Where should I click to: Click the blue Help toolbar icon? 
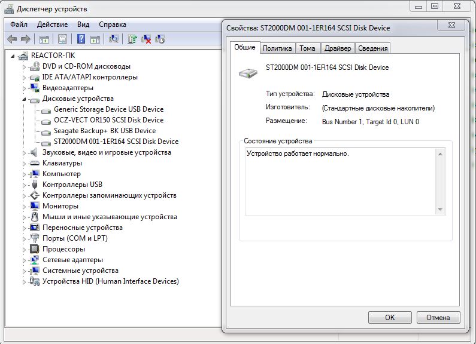(x=80, y=39)
